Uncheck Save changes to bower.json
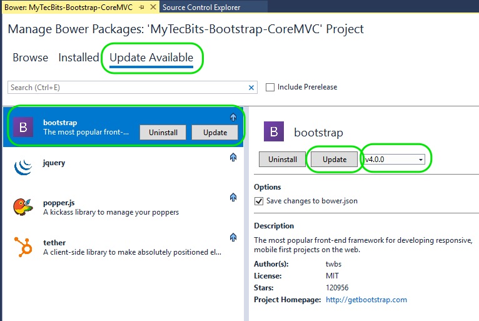 (259, 201)
